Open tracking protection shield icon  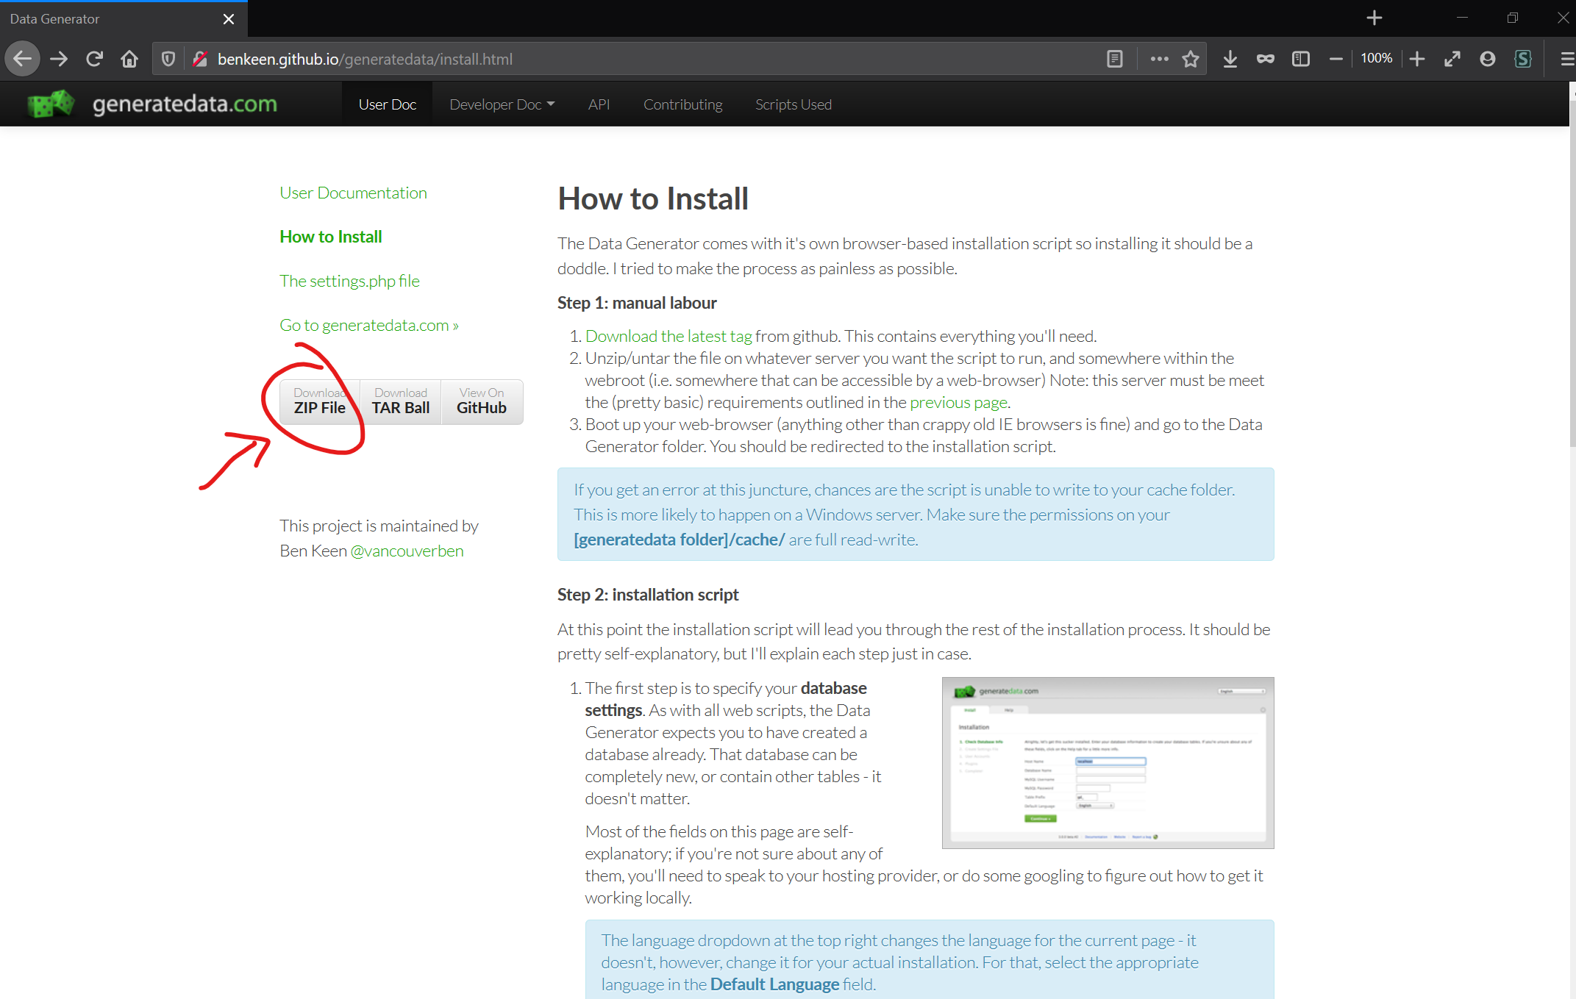tap(168, 59)
